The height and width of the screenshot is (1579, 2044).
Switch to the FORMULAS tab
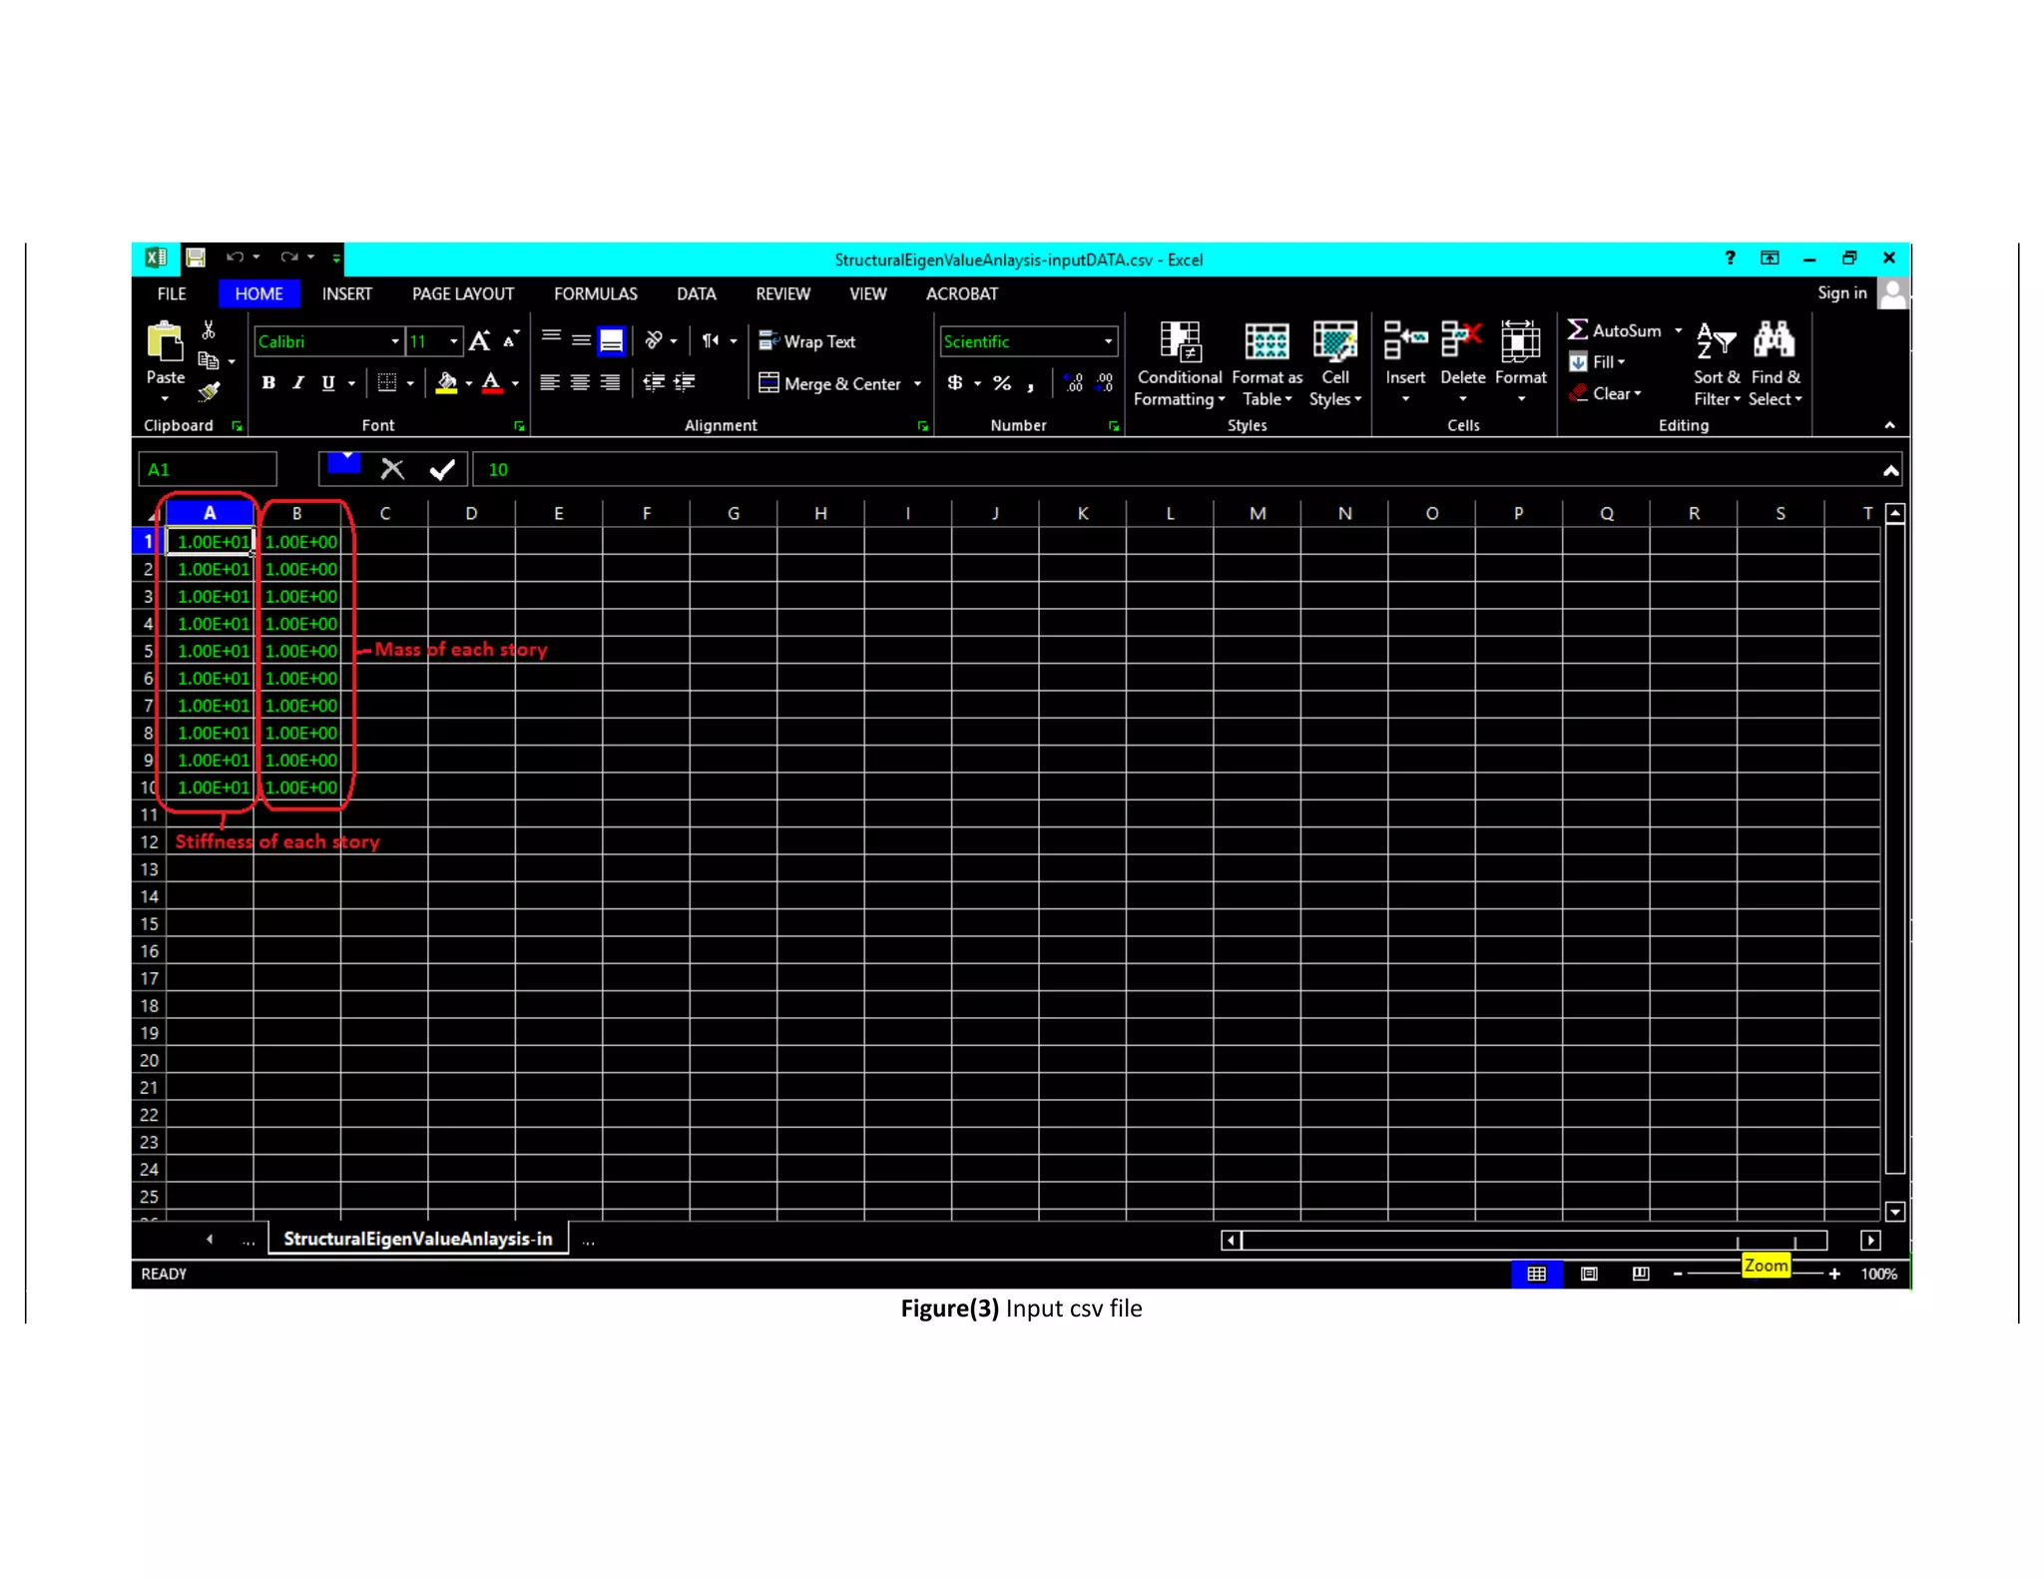(596, 293)
